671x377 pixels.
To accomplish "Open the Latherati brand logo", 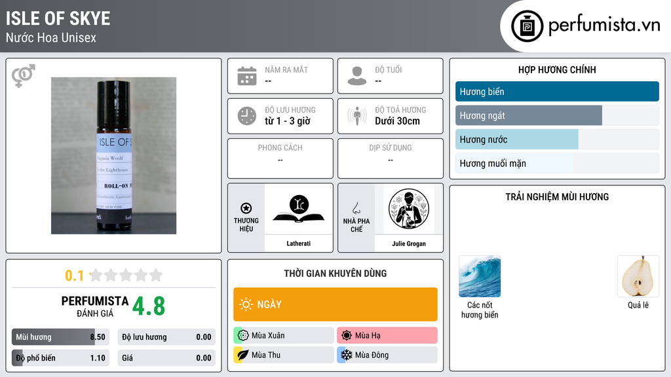I will 299,209.
